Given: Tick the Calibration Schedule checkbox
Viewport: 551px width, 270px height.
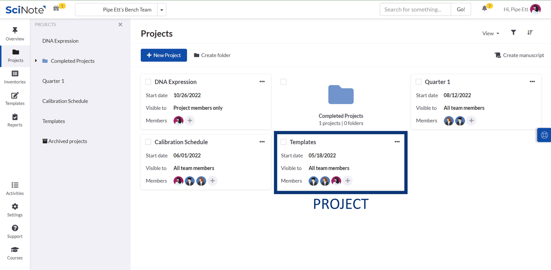Looking at the screenshot, I should 148,142.
